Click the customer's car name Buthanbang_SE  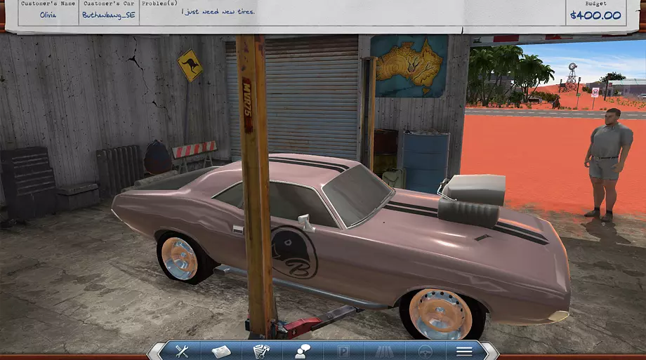click(108, 15)
